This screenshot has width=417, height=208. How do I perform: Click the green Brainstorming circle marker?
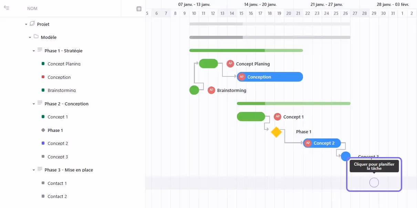pyautogui.click(x=194, y=90)
